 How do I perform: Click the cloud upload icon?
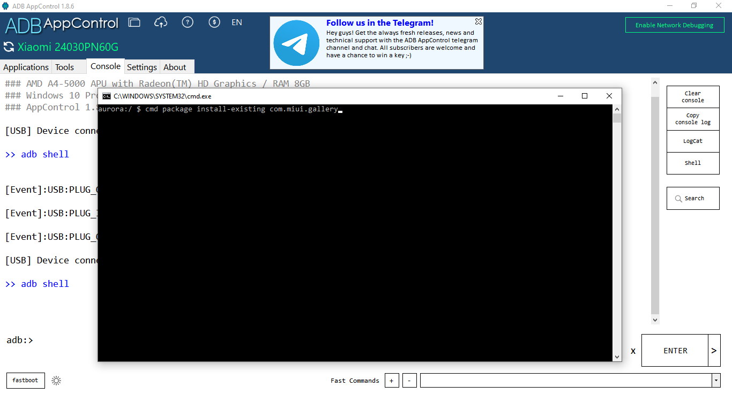click(161, 22)
